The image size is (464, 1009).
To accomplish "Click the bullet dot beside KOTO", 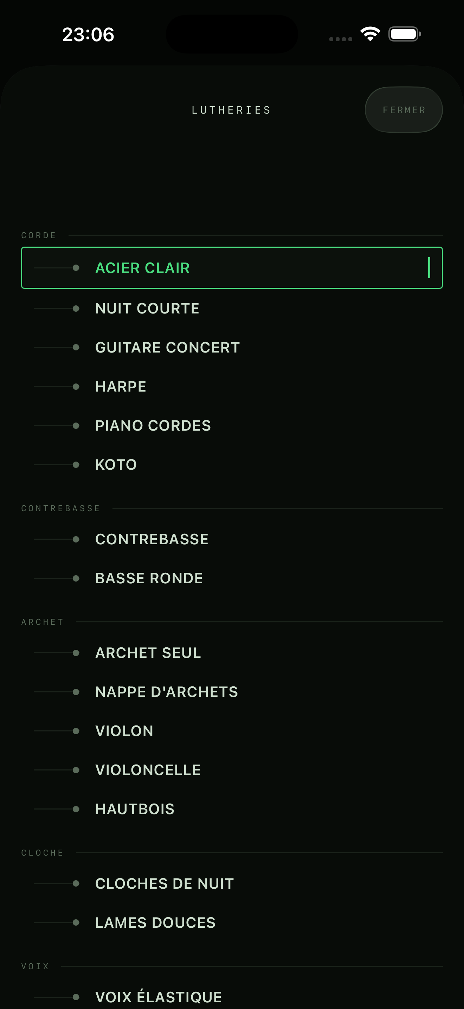I will [x=76, y=464].
